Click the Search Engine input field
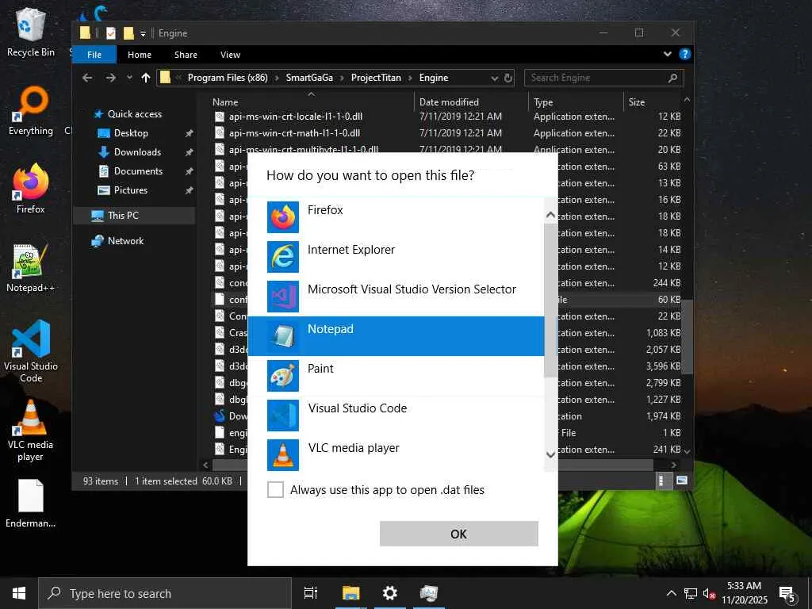Viewport: 812px width, 609px height. coord(603,78)
